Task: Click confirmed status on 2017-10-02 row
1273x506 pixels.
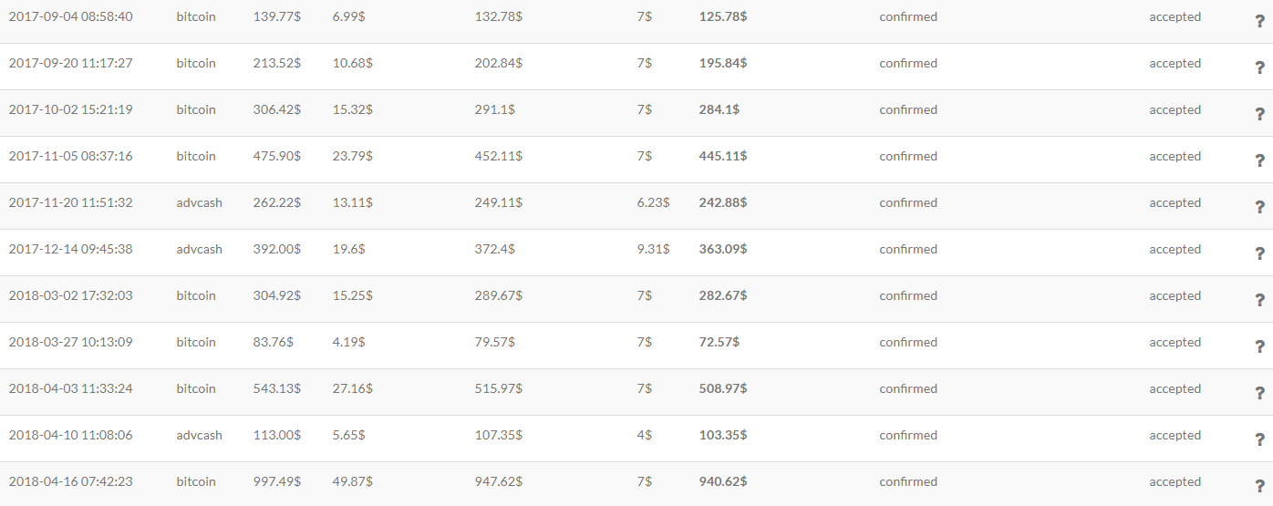Action: click(907, 109)
